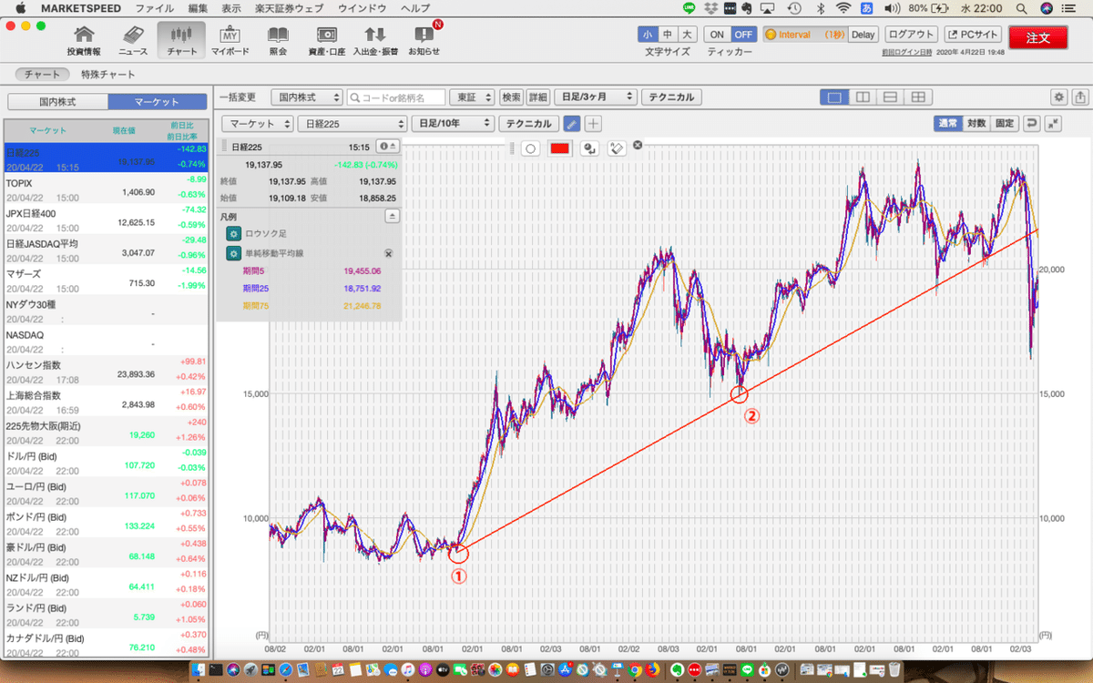Select the eraser drawing tool
This screenshot has width=1093, height=683.
click(x=617, y=148)
